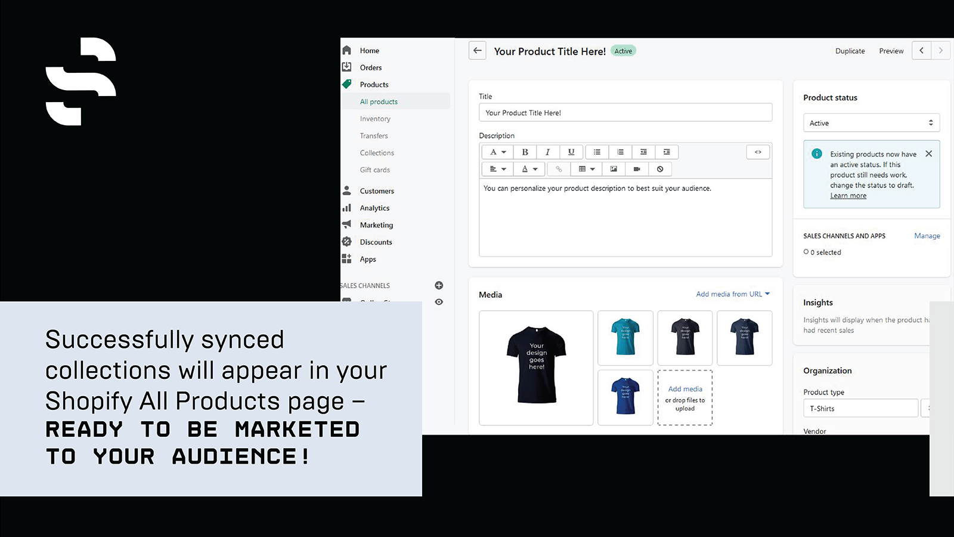Open the Learn more link
Viewport: 954px width, 537px height.
pos(848,196)
